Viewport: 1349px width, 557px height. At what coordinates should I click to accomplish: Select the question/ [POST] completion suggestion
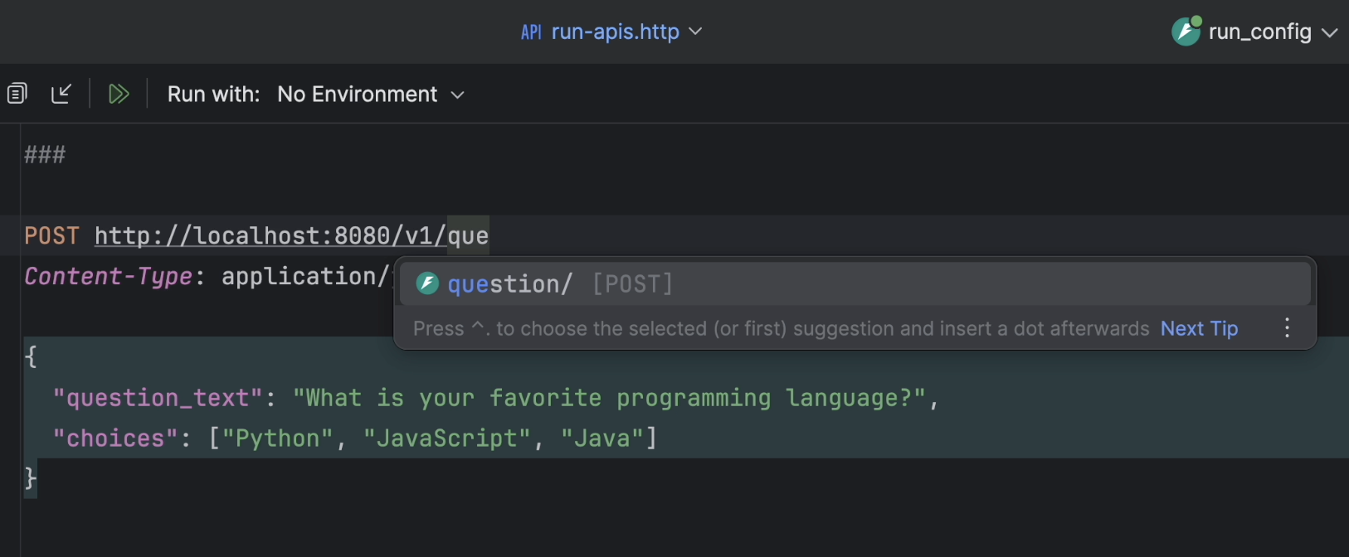855,284
